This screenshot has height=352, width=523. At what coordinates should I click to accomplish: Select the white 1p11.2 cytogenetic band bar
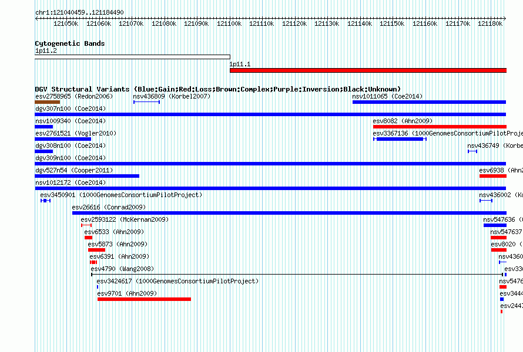point(132,57)
